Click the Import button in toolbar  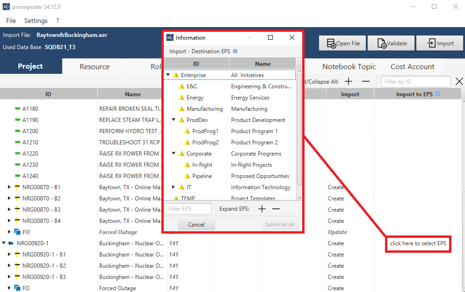[x=440, y=43]
